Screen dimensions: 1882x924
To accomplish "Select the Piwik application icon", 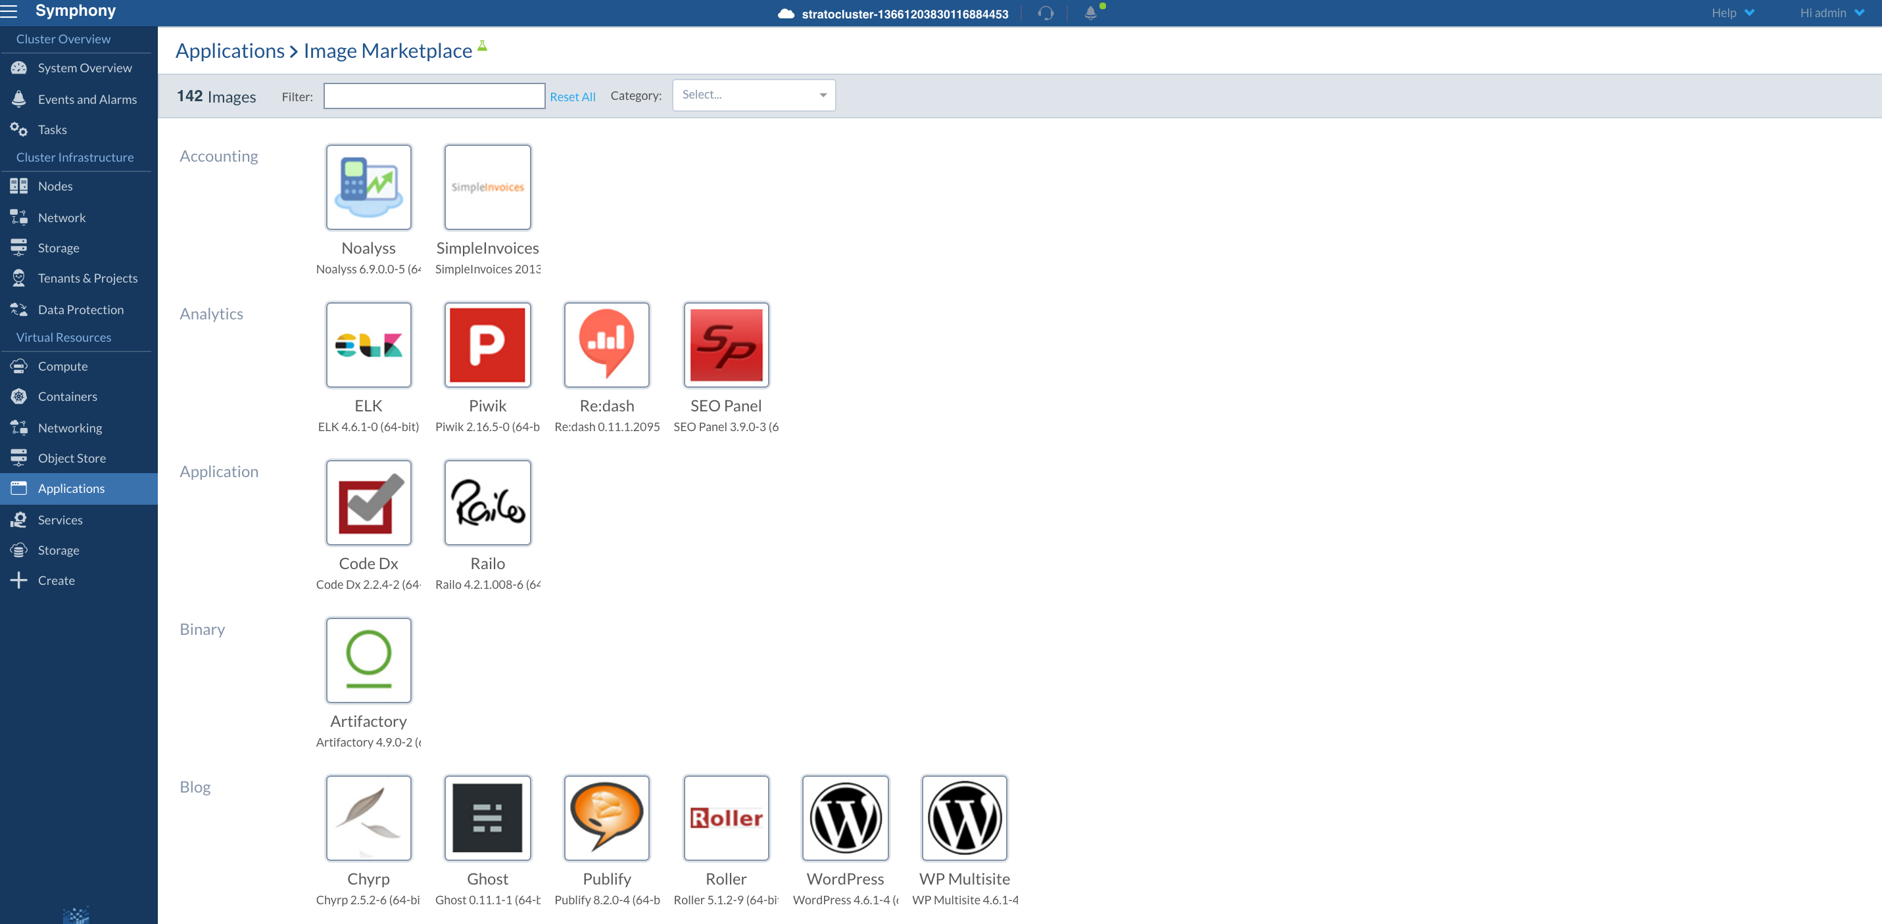I will click(x=487, y=345).
